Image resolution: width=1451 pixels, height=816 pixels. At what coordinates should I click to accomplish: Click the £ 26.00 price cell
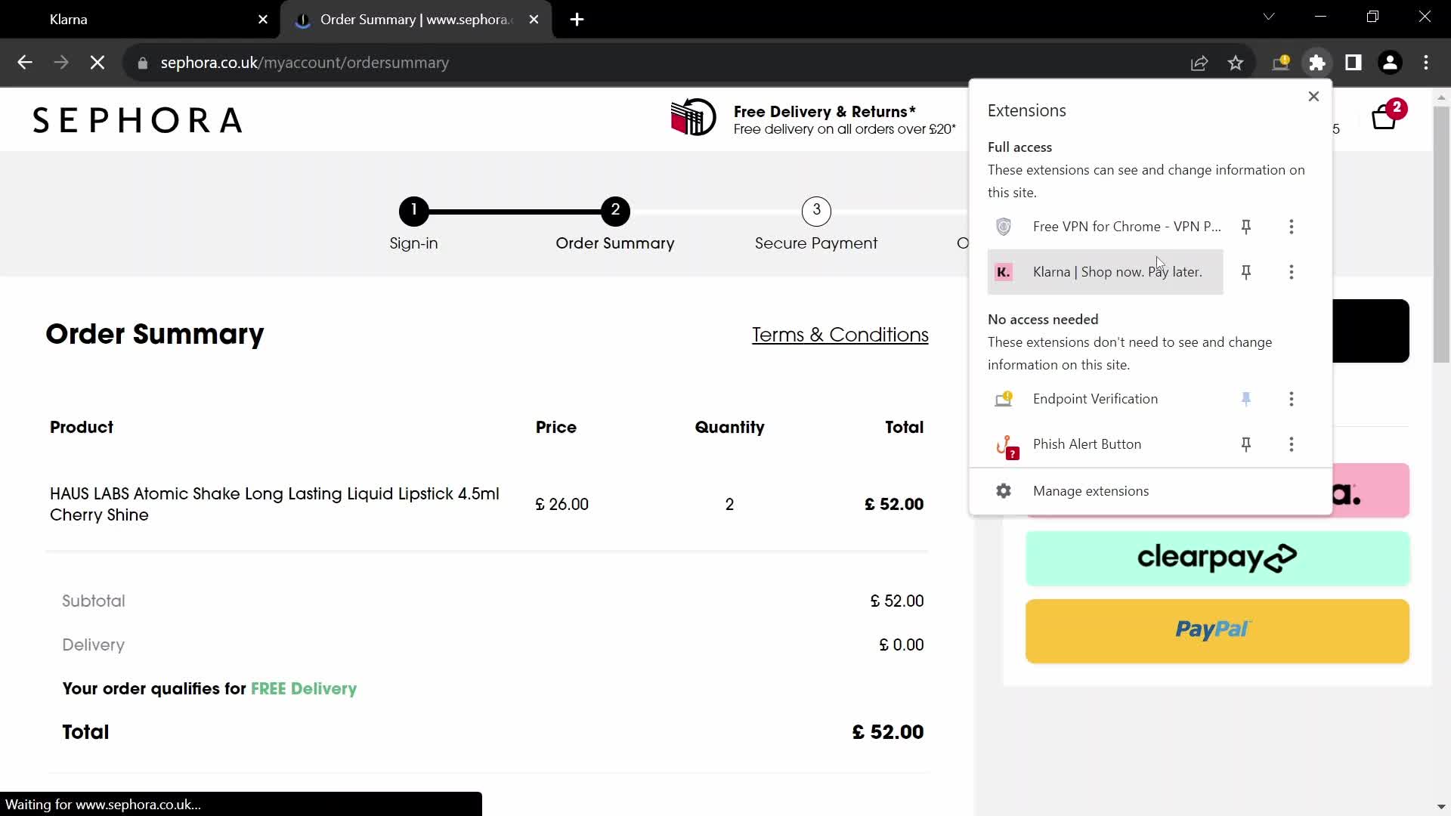tap(562, 505)
